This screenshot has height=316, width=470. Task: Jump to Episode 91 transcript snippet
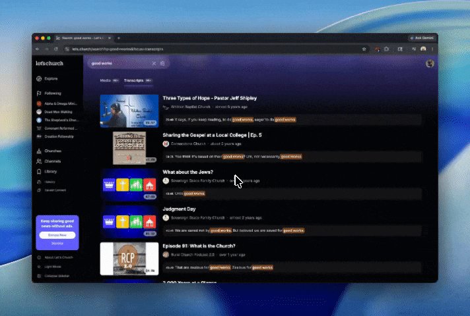[x=292, y=267]
